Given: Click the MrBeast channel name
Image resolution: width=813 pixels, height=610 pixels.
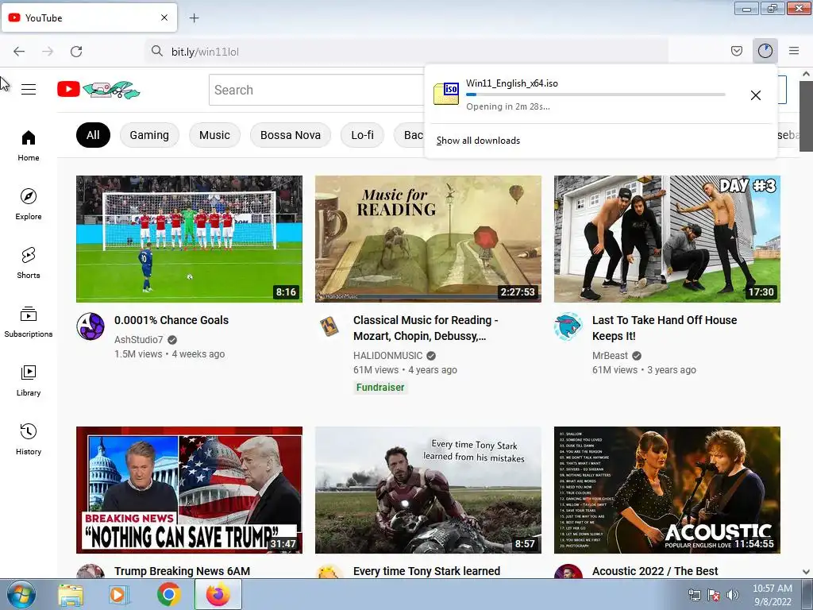Looking at the screenshot, I should click(x=610, y=355).
